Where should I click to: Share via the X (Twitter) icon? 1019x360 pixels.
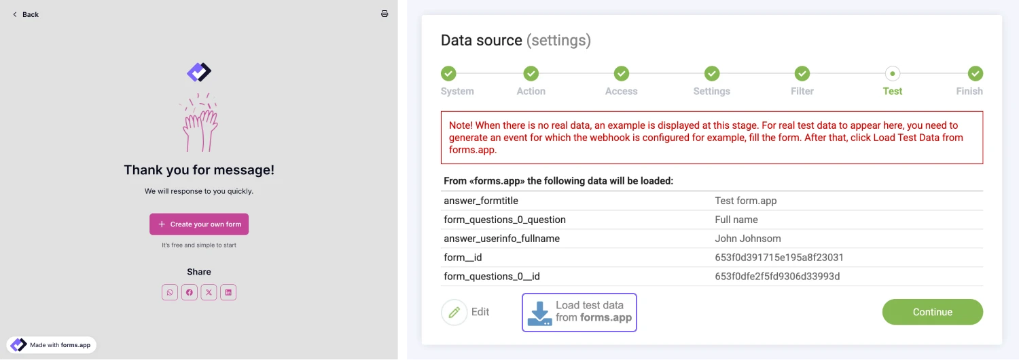209,292
